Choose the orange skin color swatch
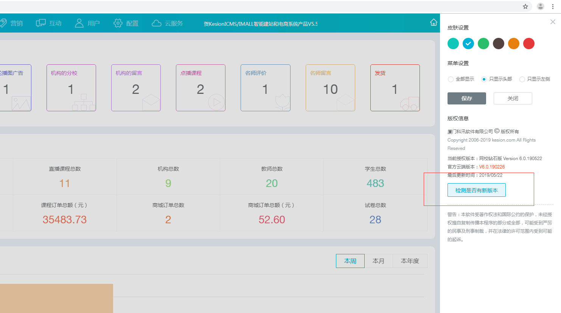 [513, 44]
